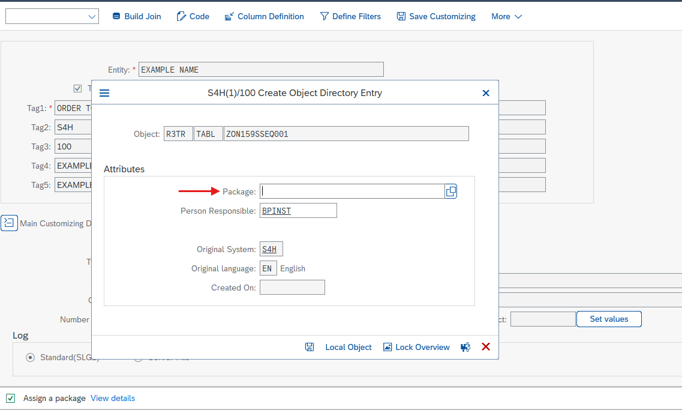Open Lock Overview

point(416,347)
